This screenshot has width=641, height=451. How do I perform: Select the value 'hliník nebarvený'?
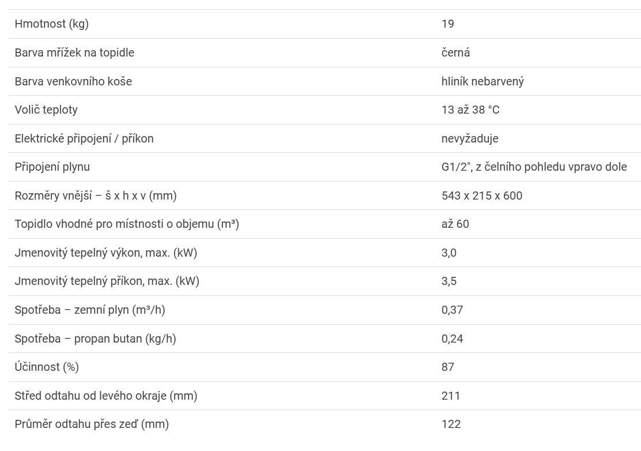(x=482, y=81)
